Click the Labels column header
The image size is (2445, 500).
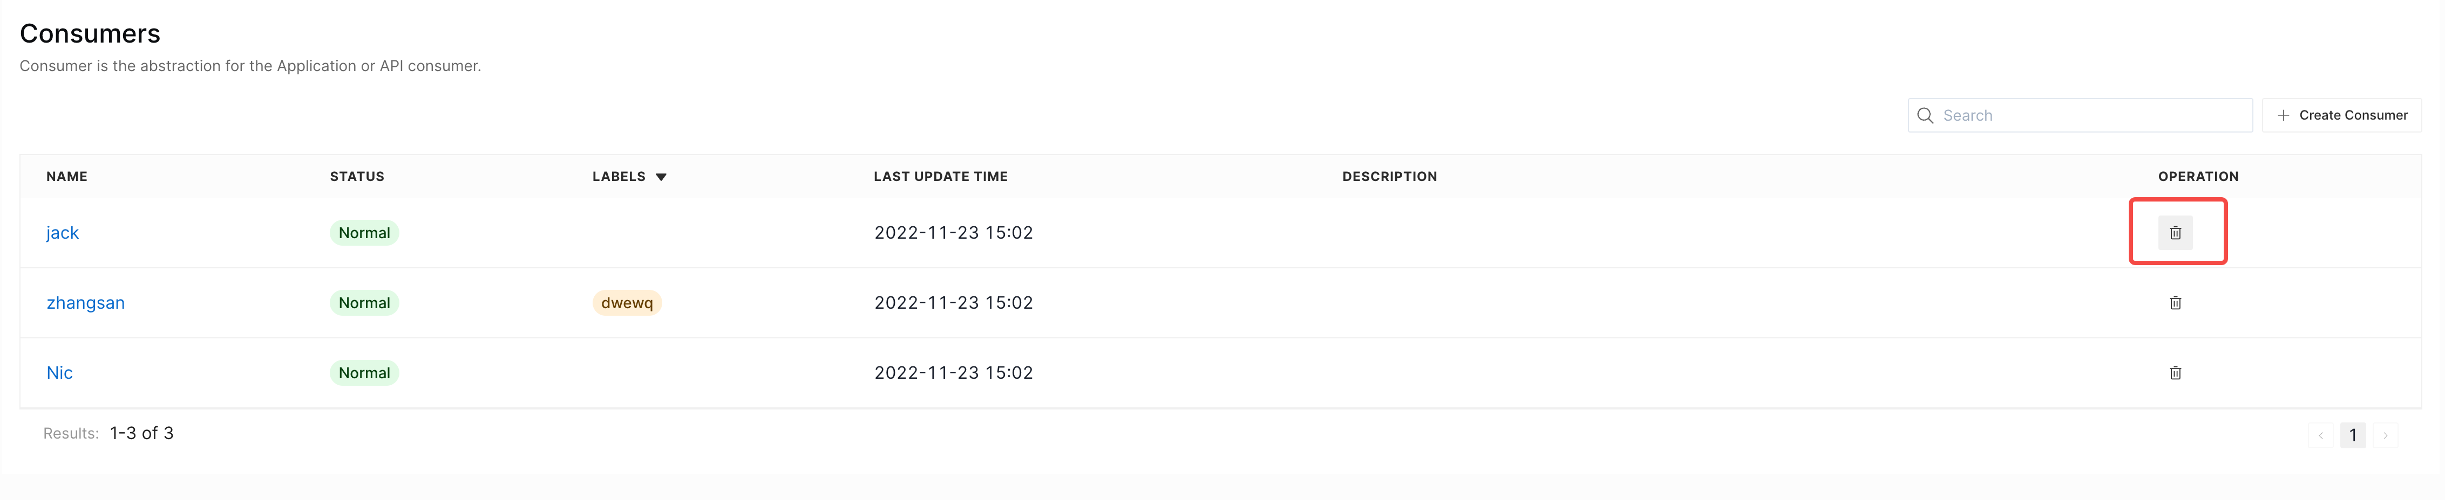(619, 177)
